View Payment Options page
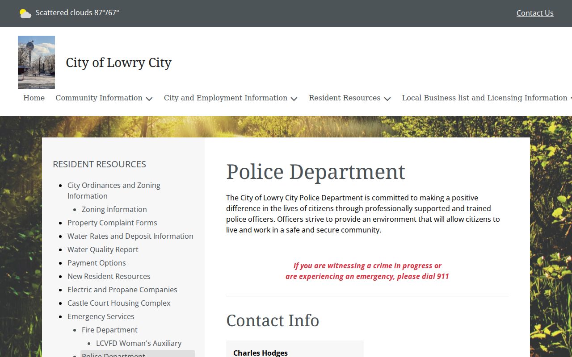The width and height of the screenshot is (572, 357). [x=97, y=263]
